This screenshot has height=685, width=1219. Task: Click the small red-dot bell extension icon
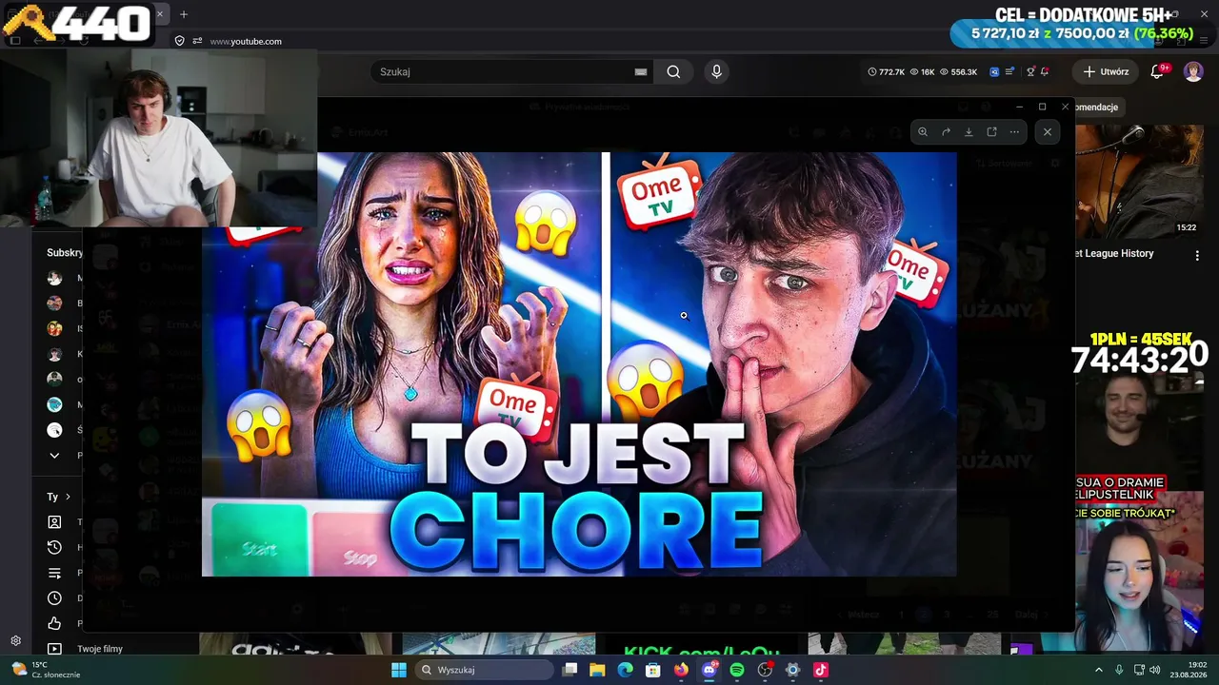point(1045,71)
